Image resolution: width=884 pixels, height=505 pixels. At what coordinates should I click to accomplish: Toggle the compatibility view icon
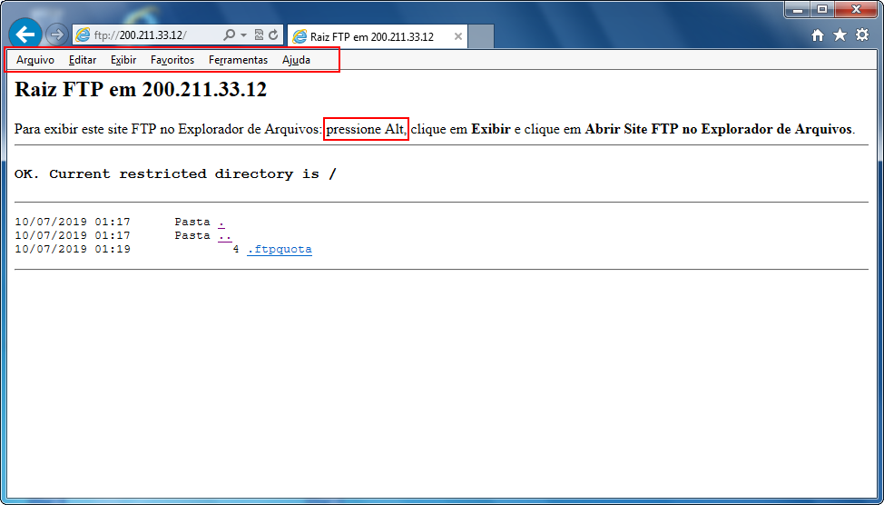click(x=259, y=35)
